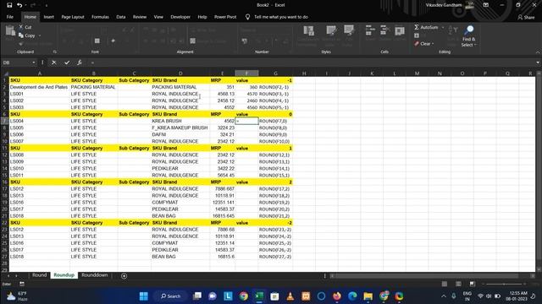The width and height of the screenshot is (542, 304).
Task: Switch to the Insert ribbon tab
Action: pyautogui.click(x=49, y=17)
